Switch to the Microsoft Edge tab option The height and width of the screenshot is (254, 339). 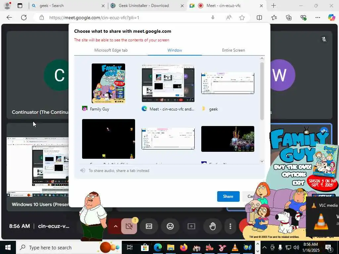pos(111,50)
